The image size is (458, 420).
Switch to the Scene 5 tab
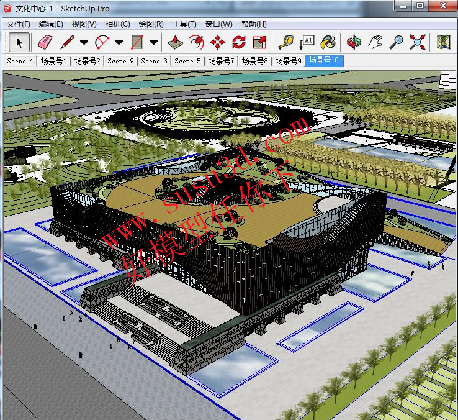click(x=187, y=61)
